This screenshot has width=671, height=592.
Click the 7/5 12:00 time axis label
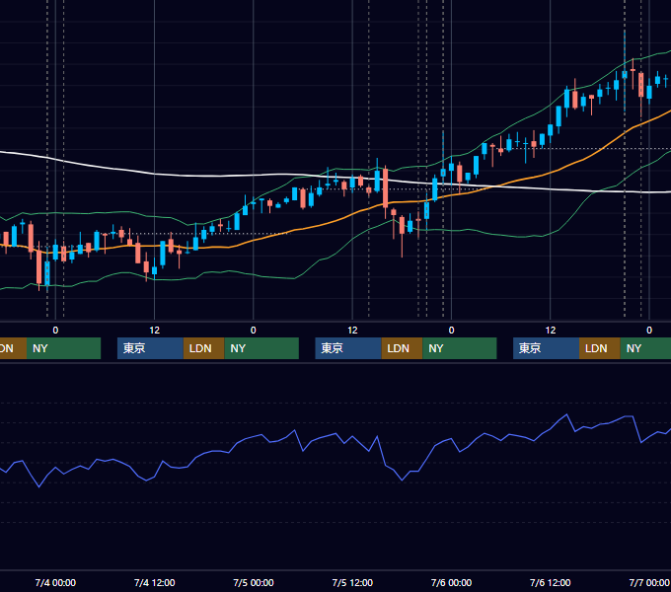(x=352, y=582)
